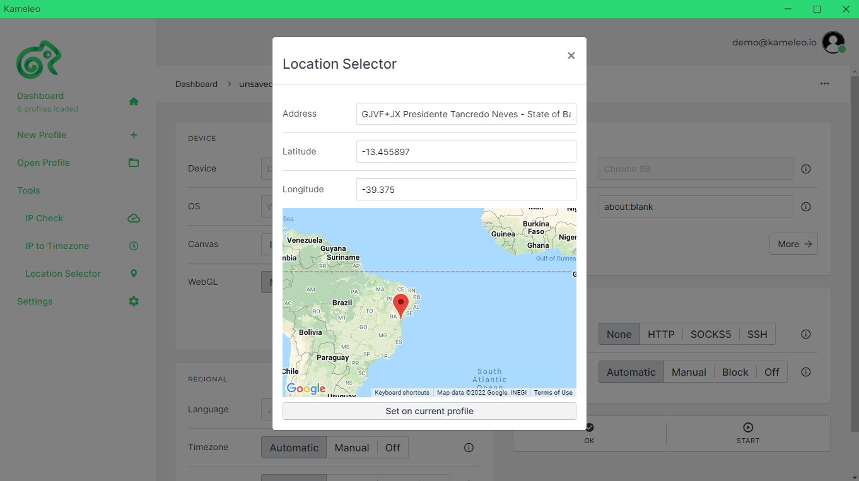This screenshot has width=859, height=481.
Task: Click the Dashboard home icon
Action: (134, 101)
